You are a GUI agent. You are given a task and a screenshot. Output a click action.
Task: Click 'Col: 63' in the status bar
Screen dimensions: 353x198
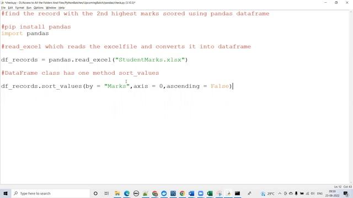click(x=347, y=187)
